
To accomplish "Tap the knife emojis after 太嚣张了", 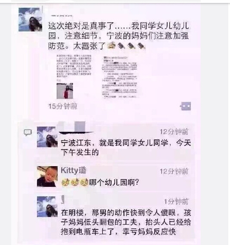I will click(x=131, y=46).
